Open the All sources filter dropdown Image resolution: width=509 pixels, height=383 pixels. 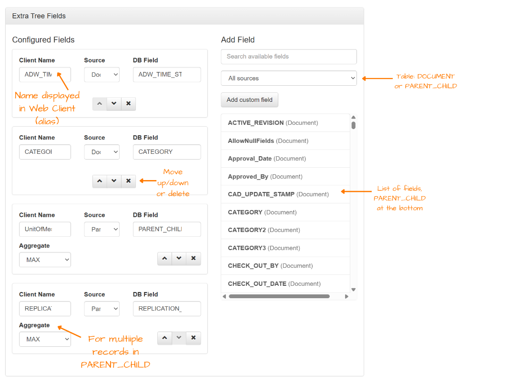click(x=289, y=78)
